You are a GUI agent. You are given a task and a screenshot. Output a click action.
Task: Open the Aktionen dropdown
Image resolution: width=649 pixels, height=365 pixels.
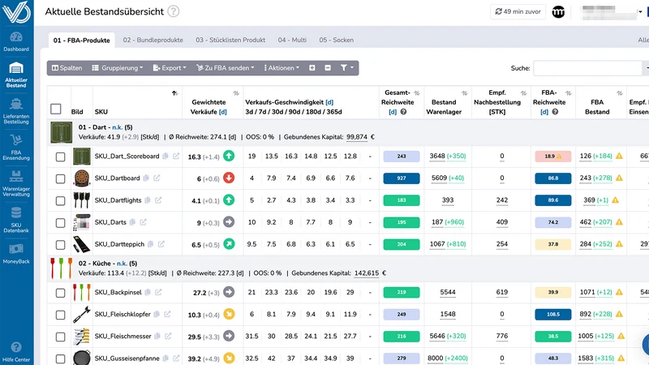tap(282, 68)
